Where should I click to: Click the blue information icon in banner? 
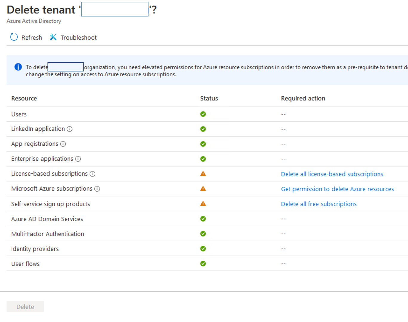point(18,67)
